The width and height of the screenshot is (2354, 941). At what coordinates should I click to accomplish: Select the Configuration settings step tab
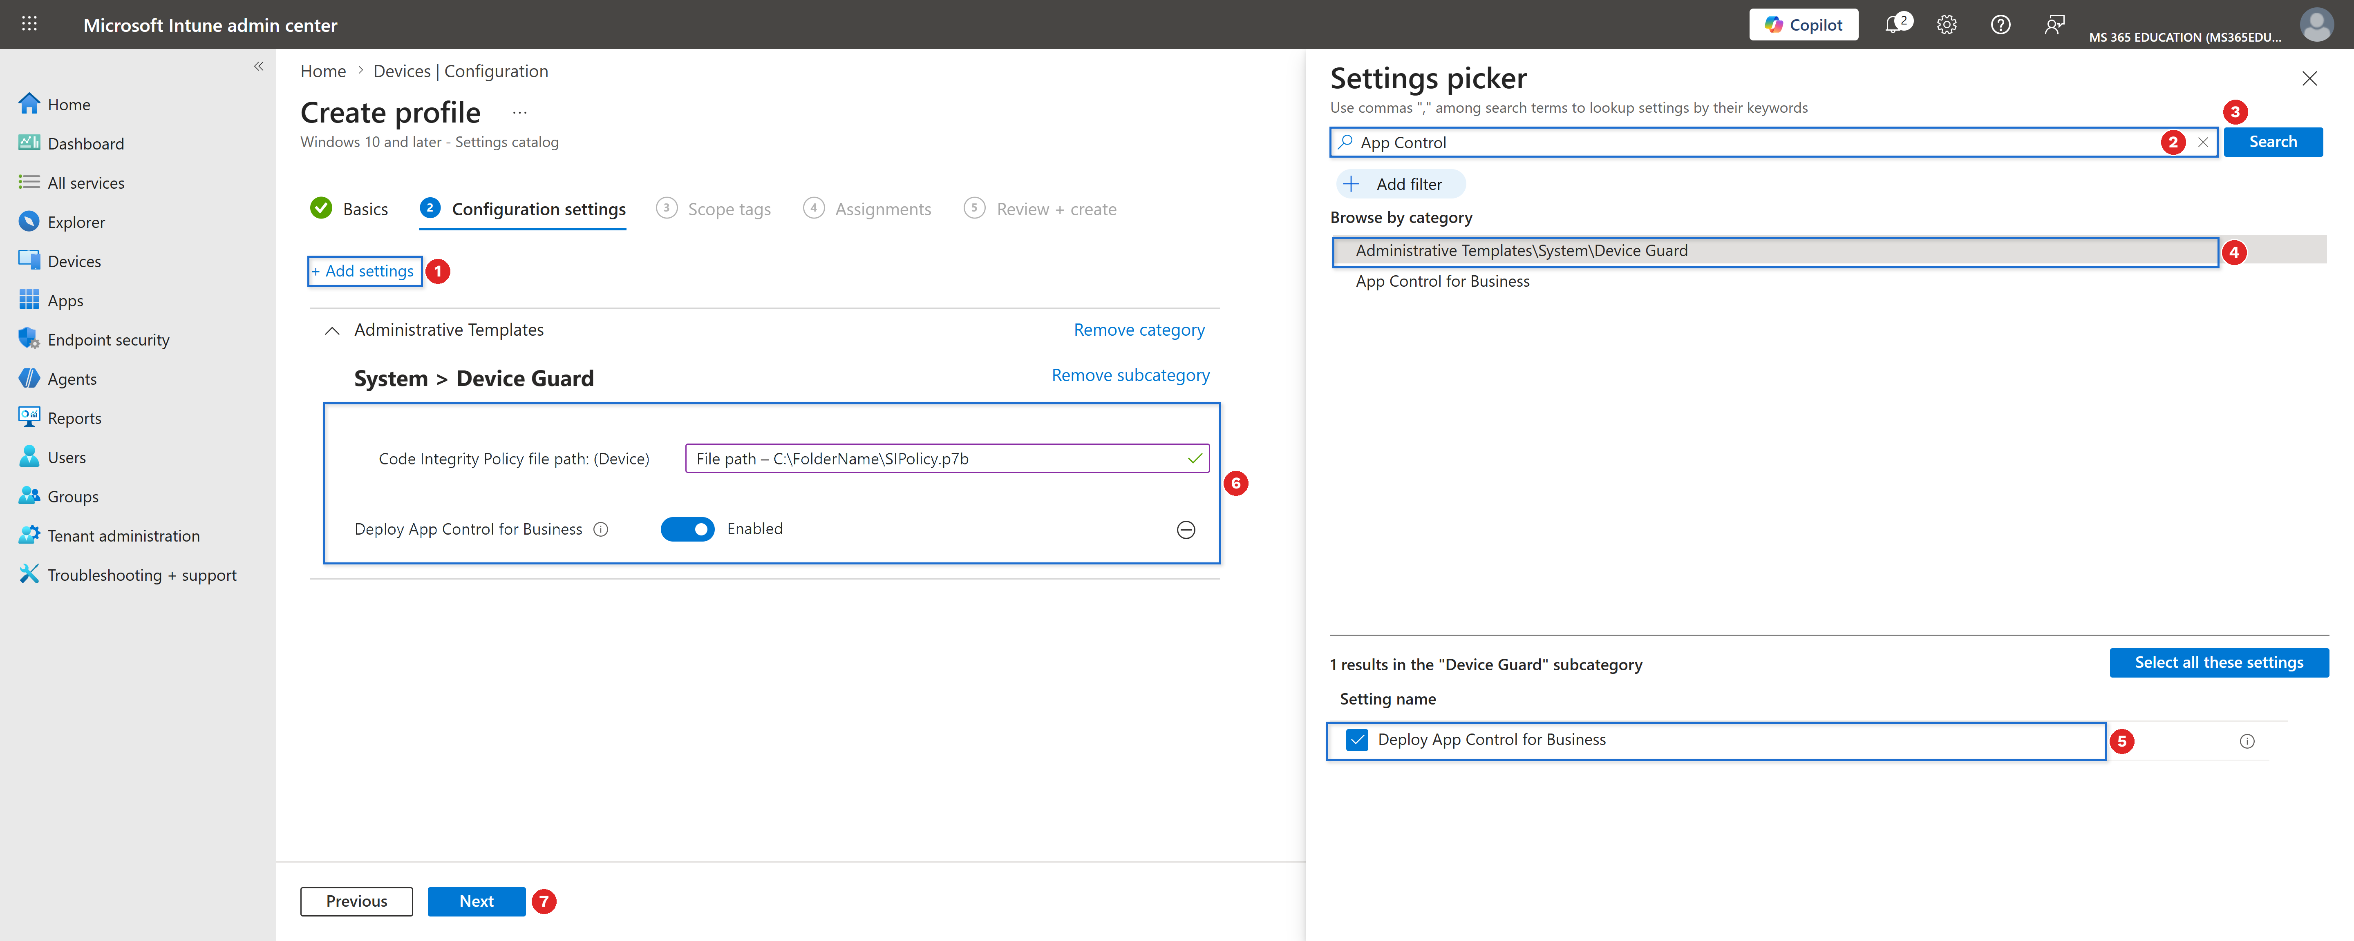point(523,209)
